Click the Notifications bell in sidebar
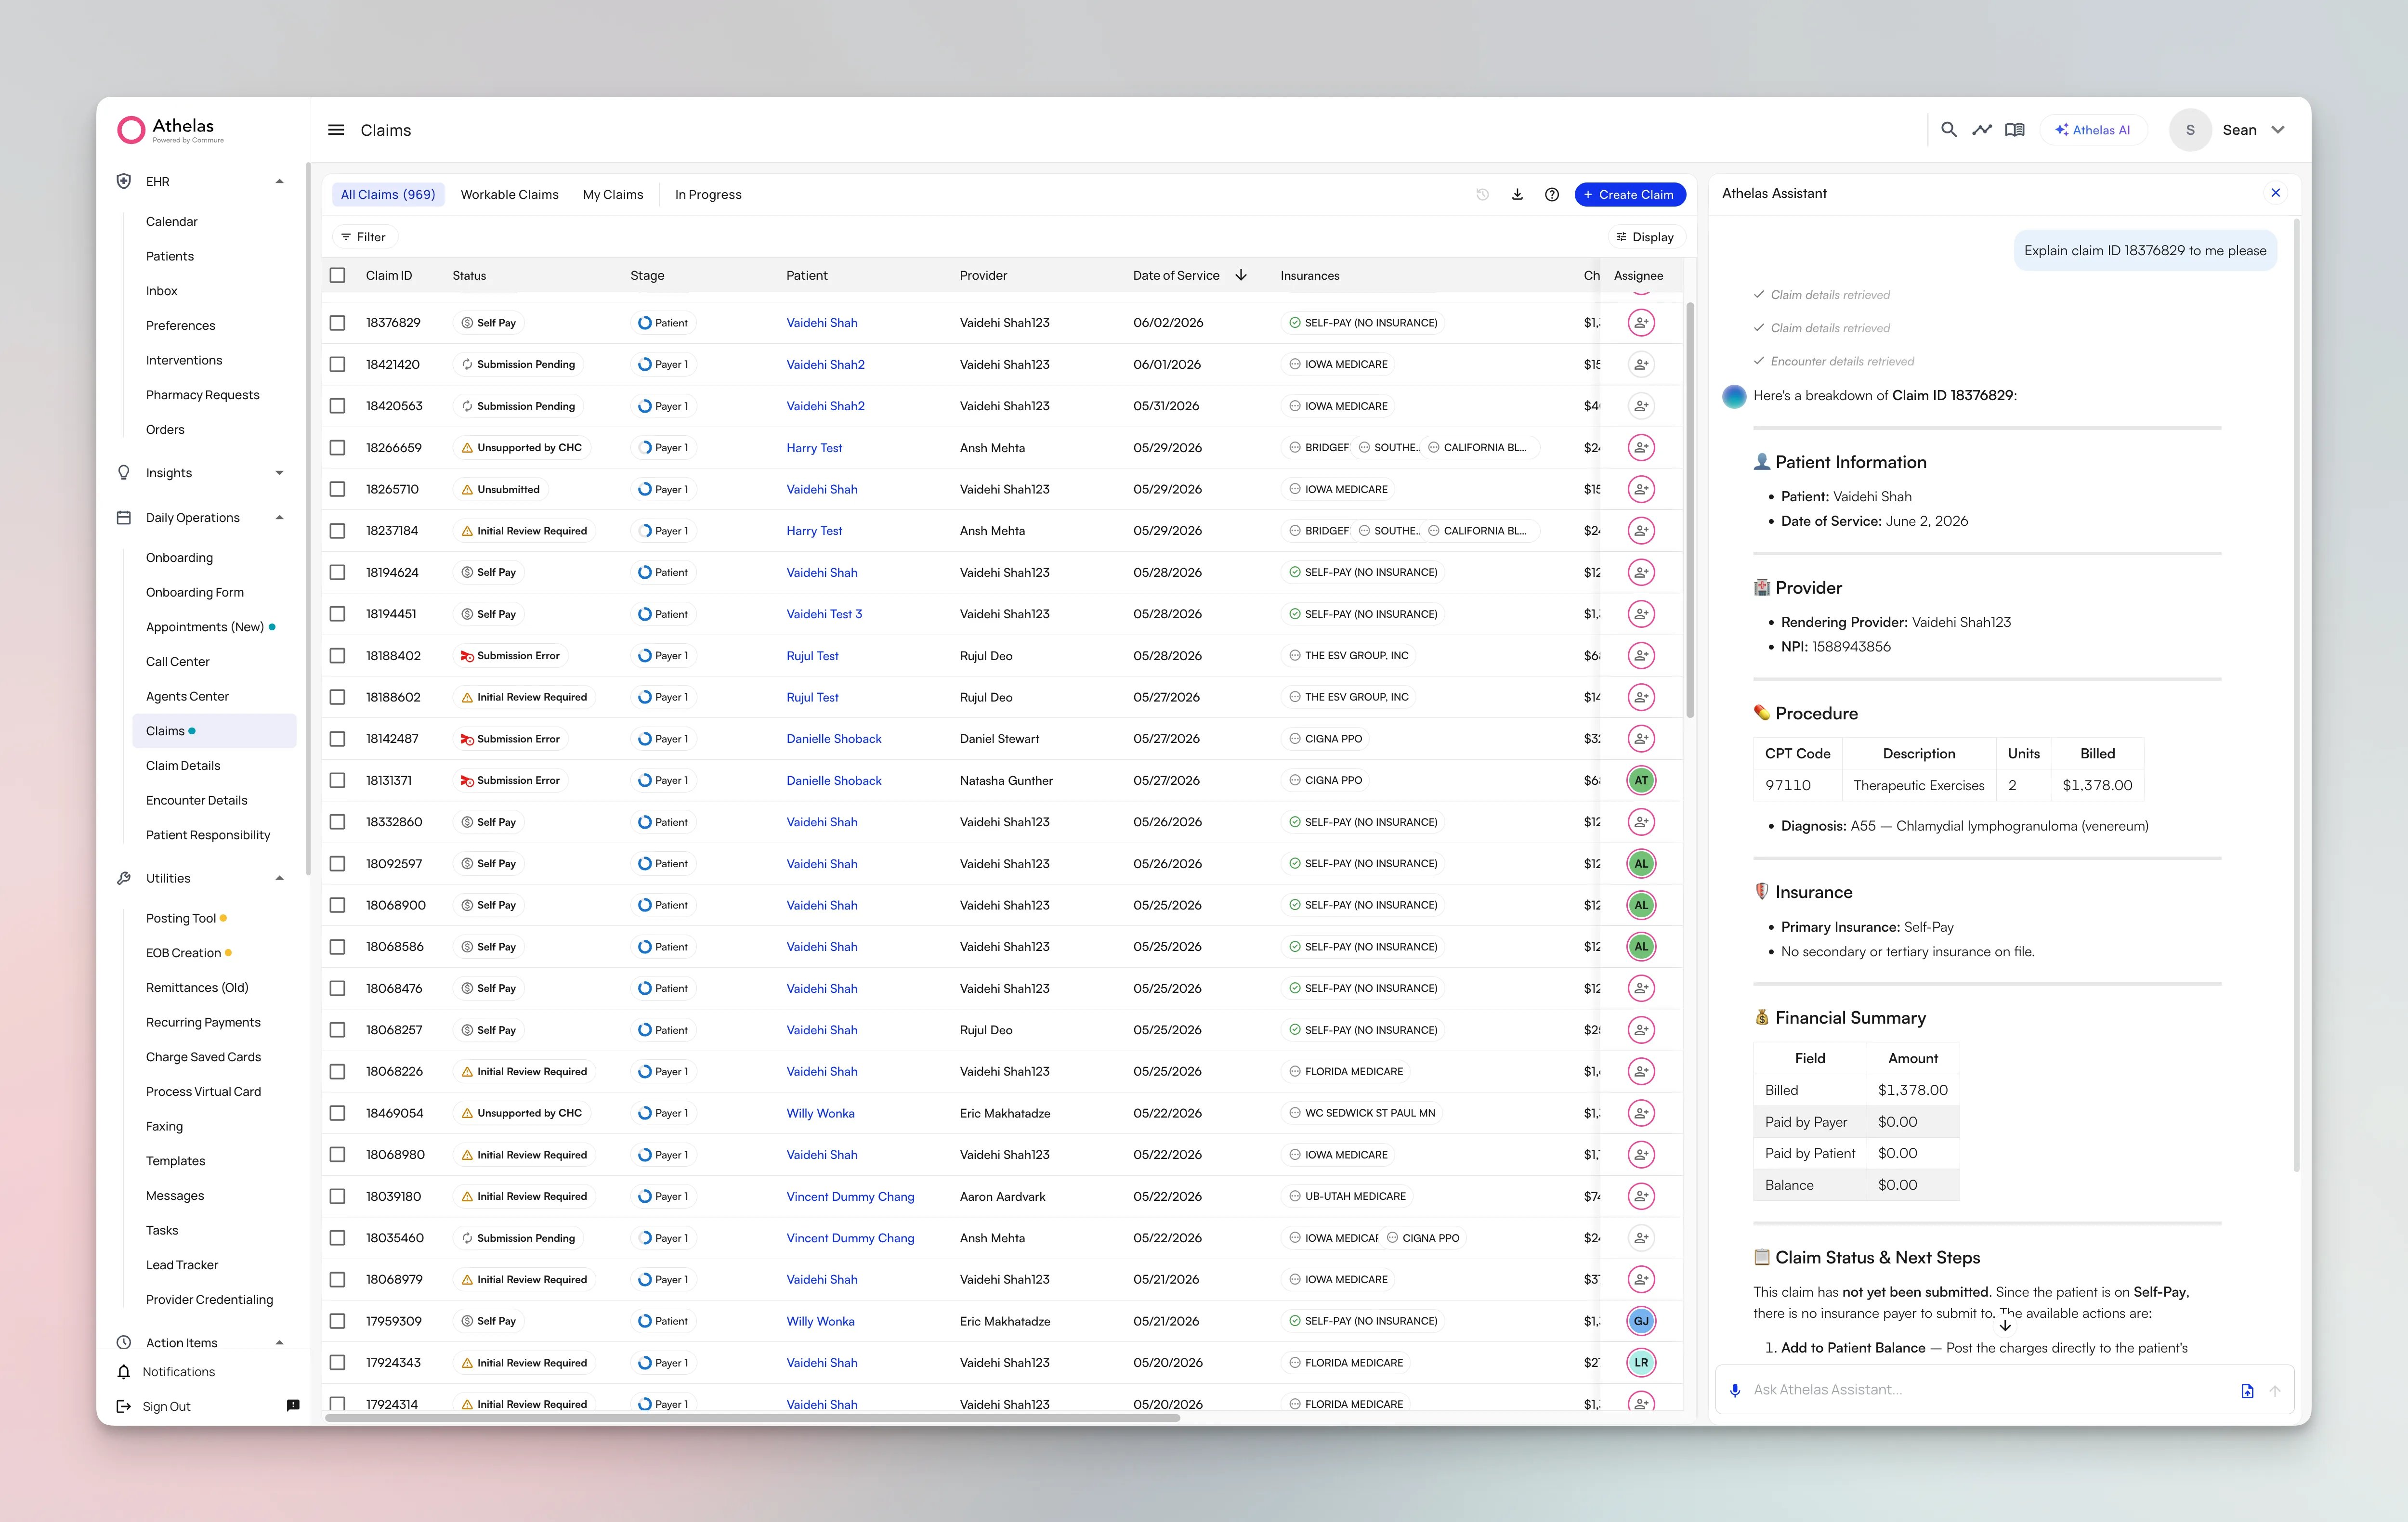The width and height of the screenshot is (2408, 1522). click(124, 1371)
